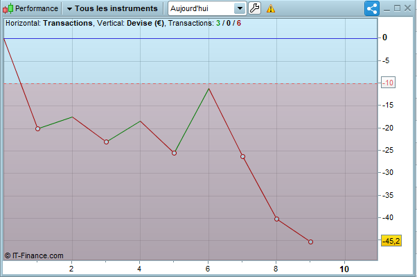Click the Performance candlestick icon

tap(8, 8)
